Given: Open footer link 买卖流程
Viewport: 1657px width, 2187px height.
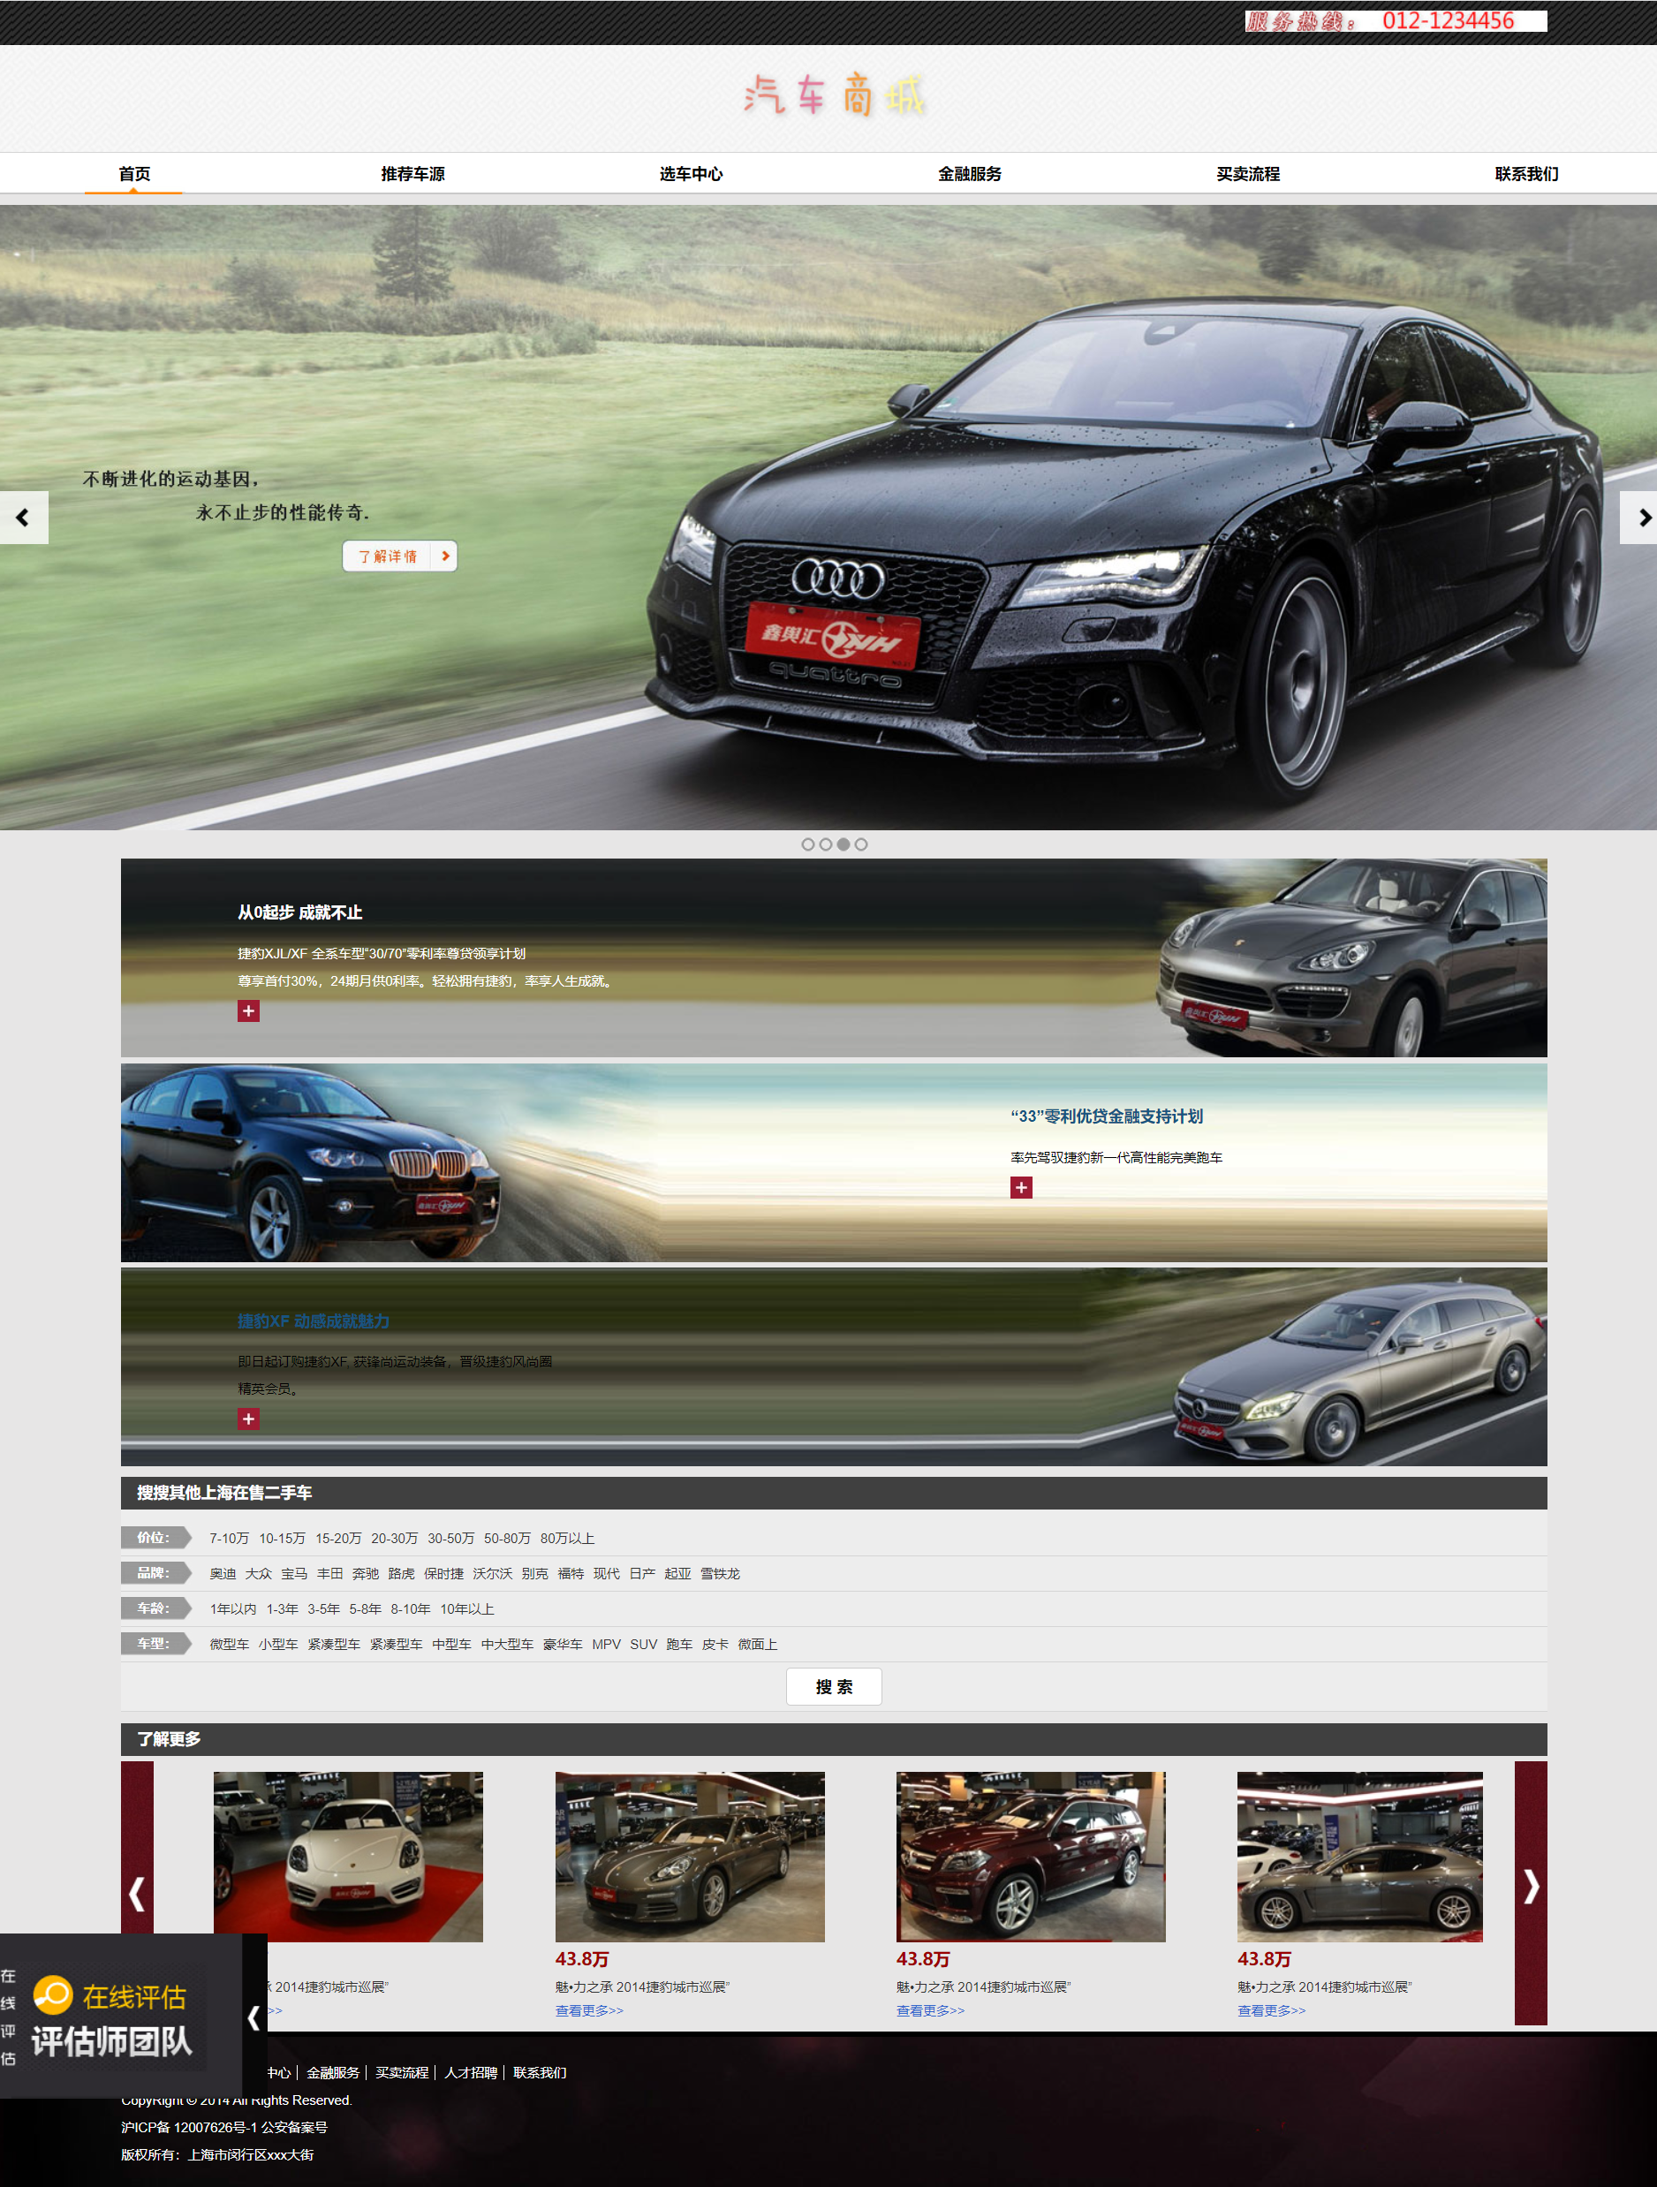Looking at the screenshot, I should click(x=401, y=2072).
